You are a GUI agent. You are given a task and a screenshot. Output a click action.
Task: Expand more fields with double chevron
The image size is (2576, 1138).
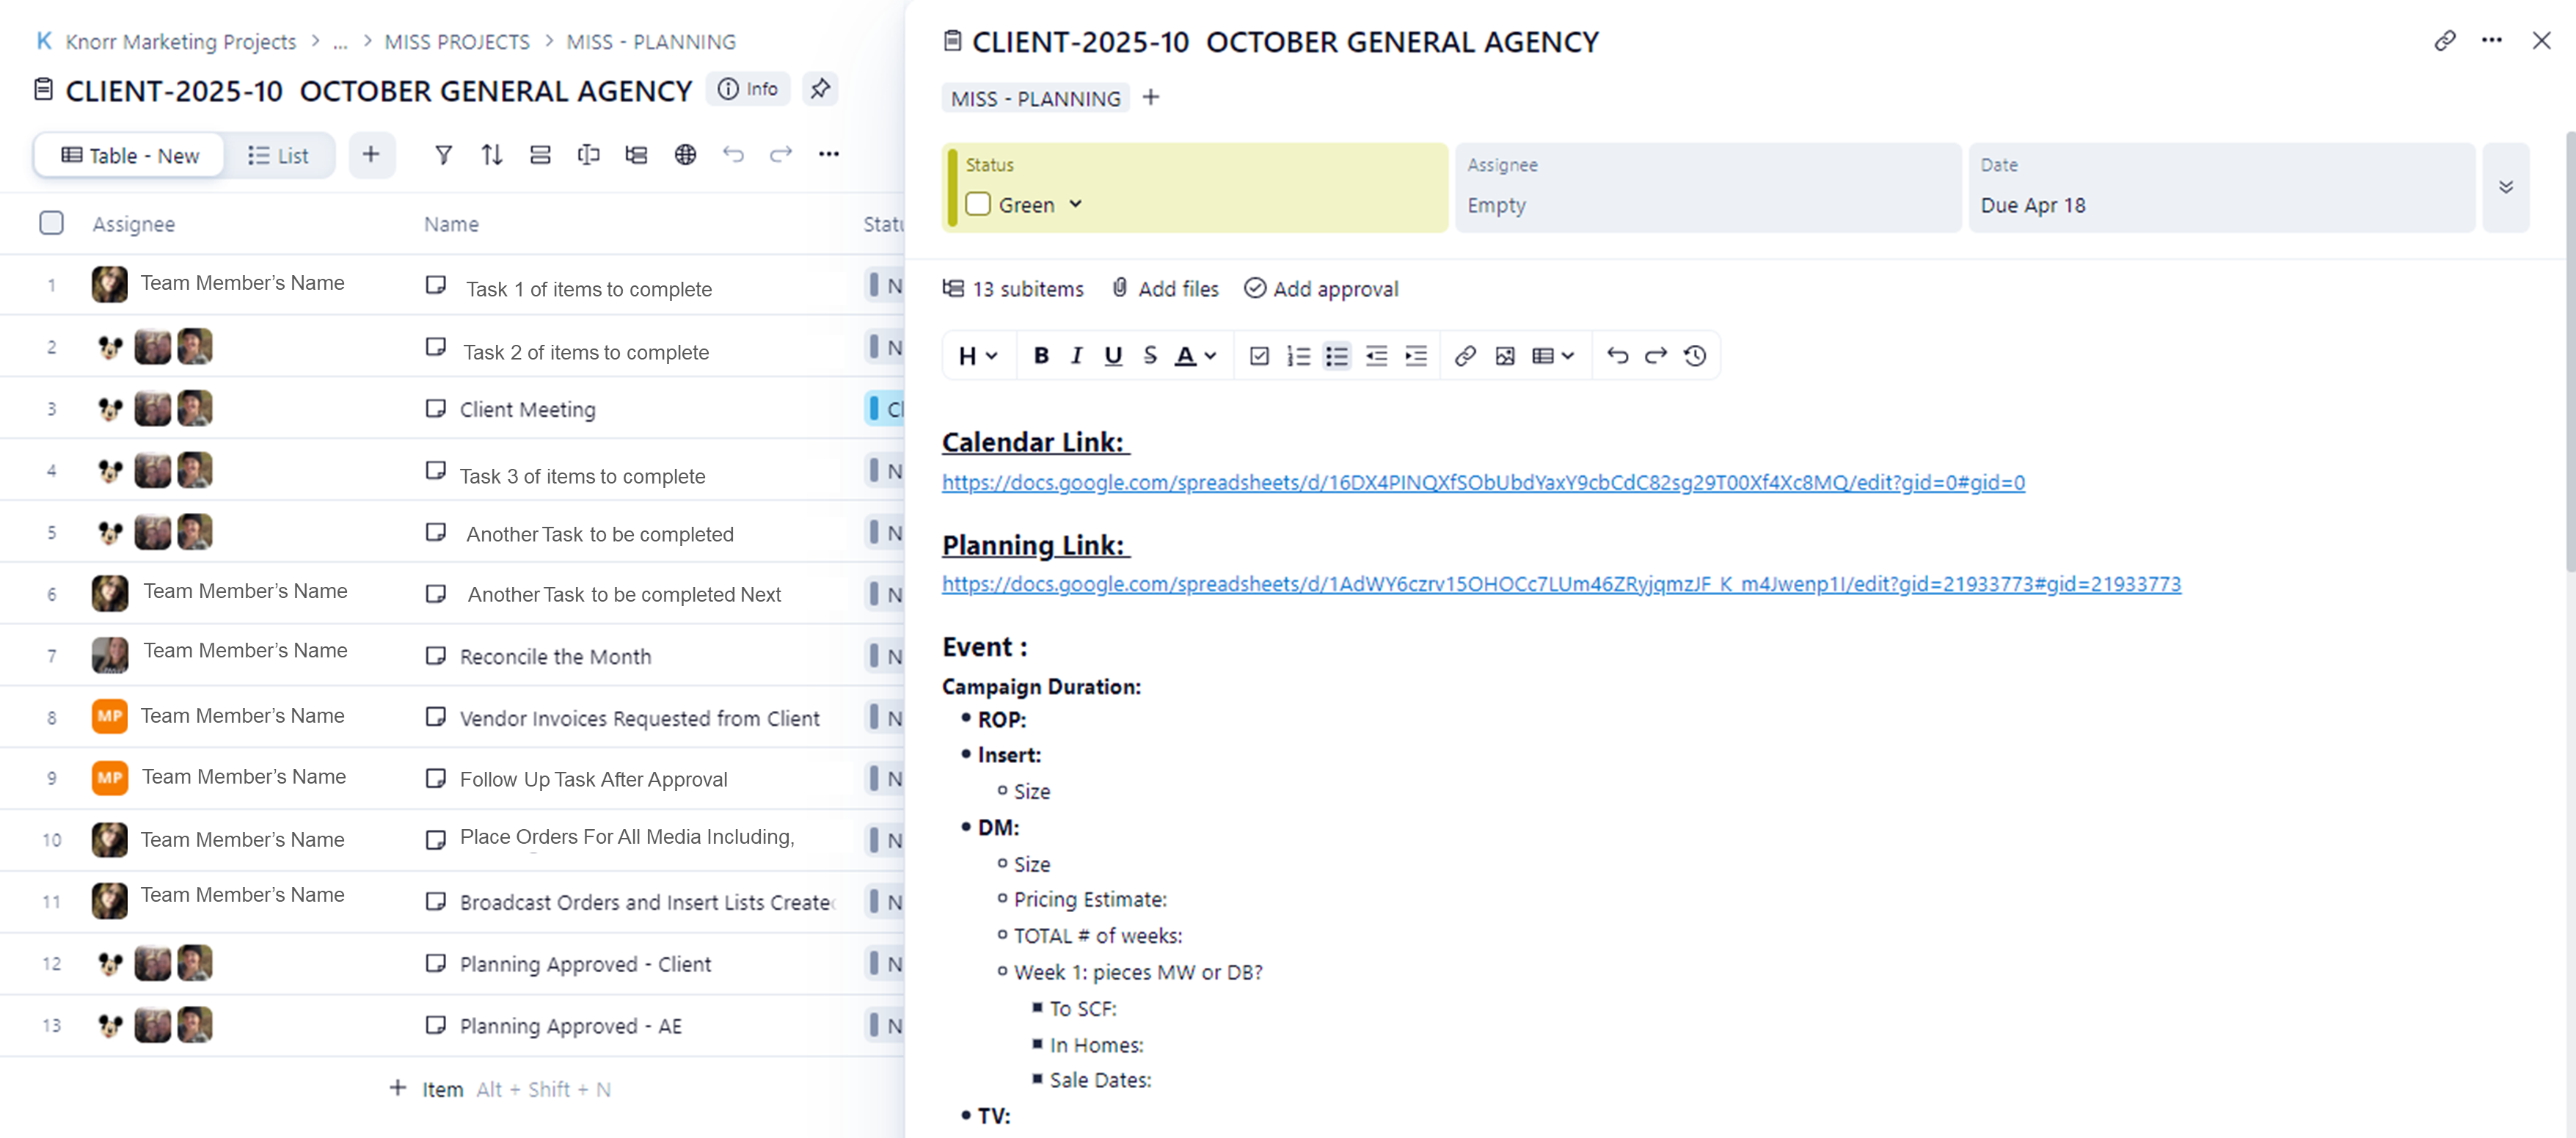point(2505,188)
